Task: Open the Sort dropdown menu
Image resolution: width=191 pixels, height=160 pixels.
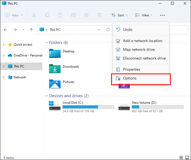Action: (x=120, y=15)
